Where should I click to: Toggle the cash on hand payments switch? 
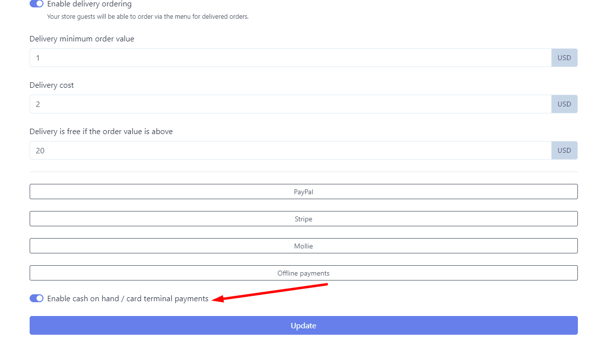(37, 298)
